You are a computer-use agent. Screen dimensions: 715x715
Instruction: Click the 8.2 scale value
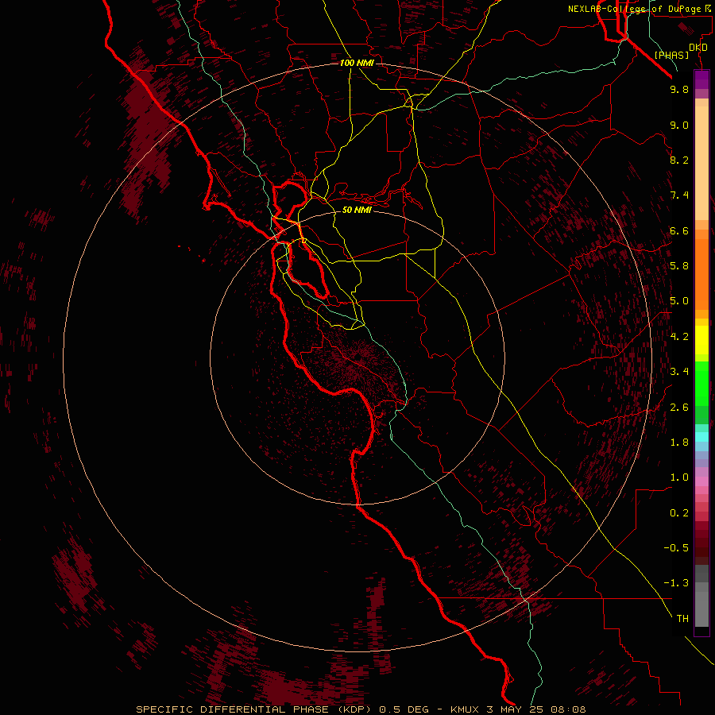[x=679, y=160]
